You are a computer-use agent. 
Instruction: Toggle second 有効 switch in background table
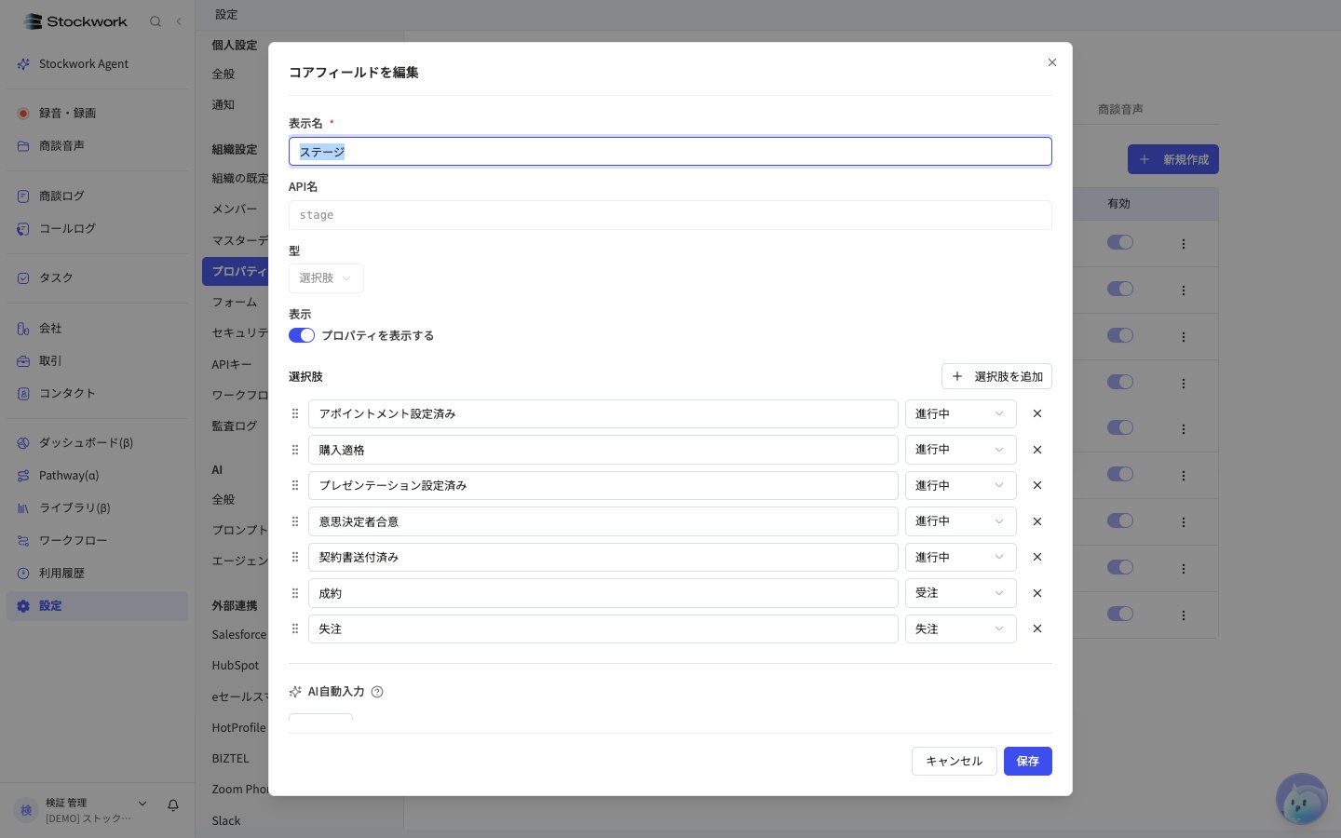pyautogui.click(x=1120, y=289)
